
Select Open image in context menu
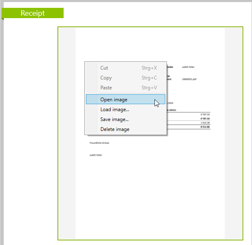point(114,100)
